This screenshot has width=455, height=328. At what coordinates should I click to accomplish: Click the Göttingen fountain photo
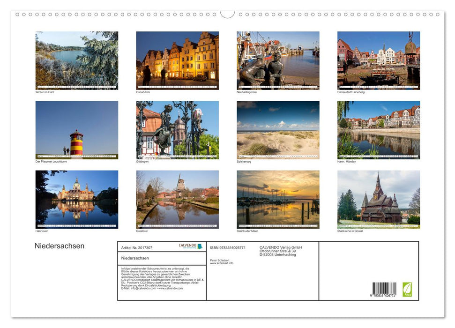[x=177, y=130]
